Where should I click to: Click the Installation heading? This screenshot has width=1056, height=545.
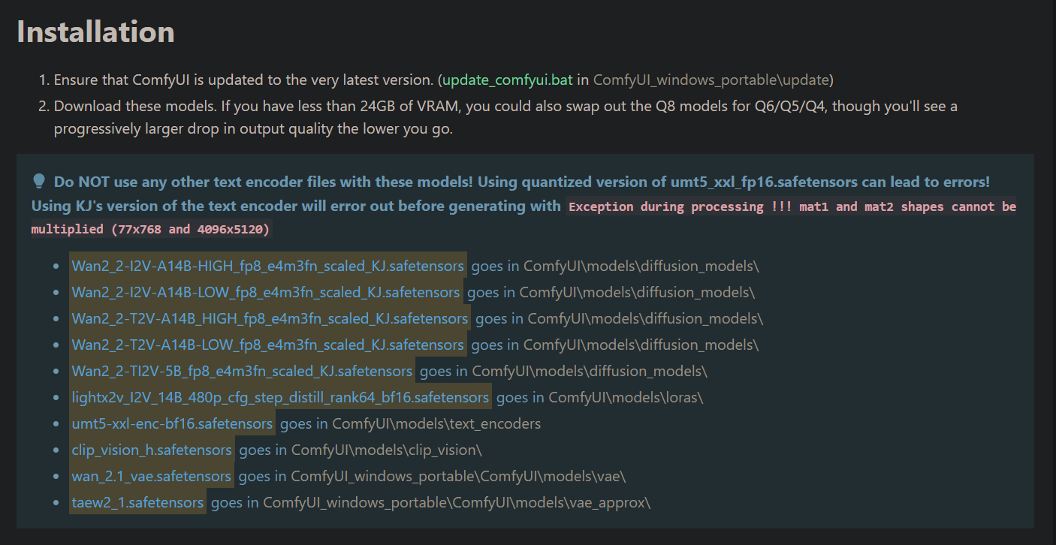pyautogui.click(x=95, y=32)
